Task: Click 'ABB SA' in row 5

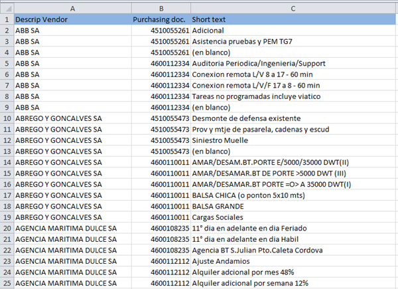Action: click(x=72, y=63)
